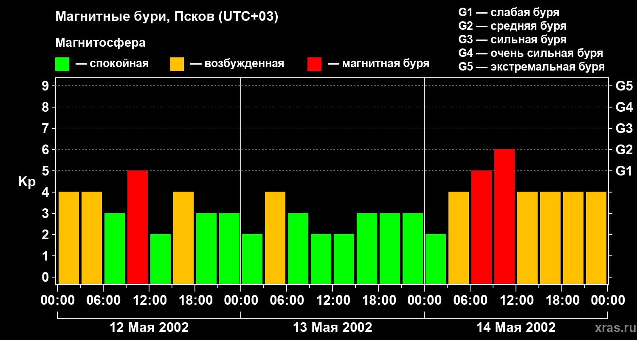Select the first orange bar on 12 Мая

coord(69,238)
